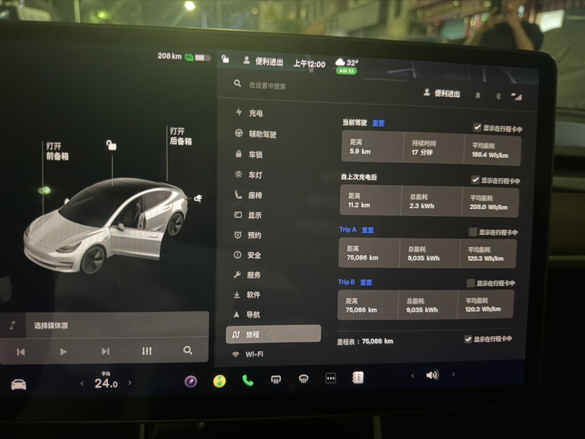Open car controls with the car icon
Image resolution: width=585 pixels, height=439 pixels.
tap(19, 384)
